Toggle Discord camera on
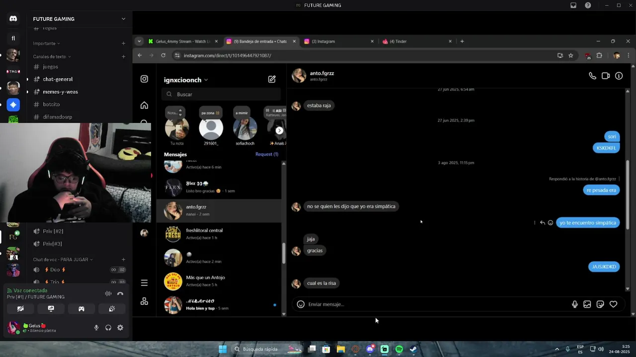 click(20, 308)
